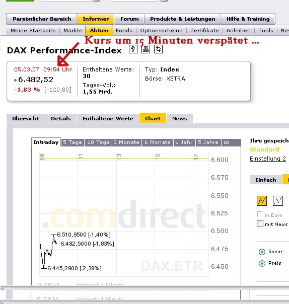Switch to the Details tab
289x304 pixels.
[x=61, y=118]
